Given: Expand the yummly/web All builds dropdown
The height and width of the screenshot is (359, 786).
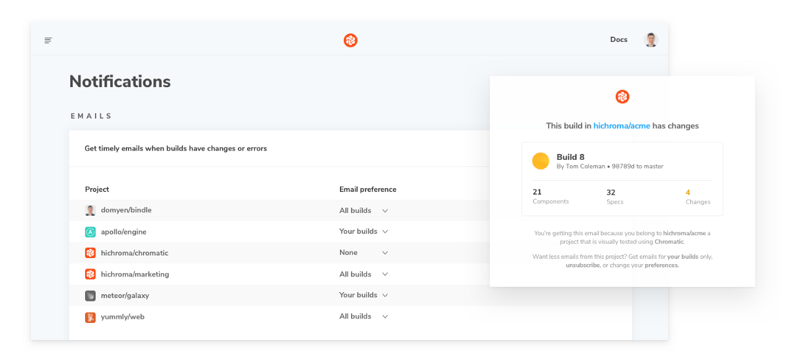Looking at the screenshot, I should [364, 316].
